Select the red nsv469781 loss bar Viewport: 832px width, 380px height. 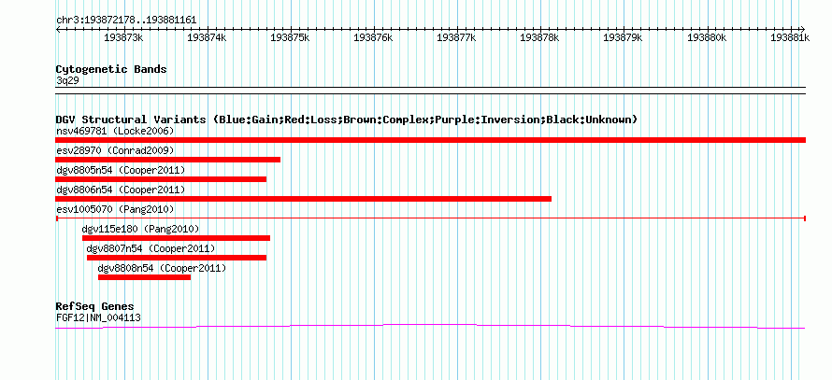[x=430, y=140]
